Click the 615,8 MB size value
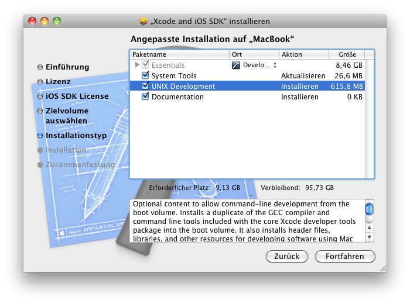The image size is (410, 304). pos(347,87)
